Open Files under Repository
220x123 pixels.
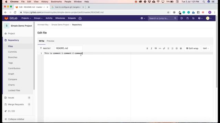coord(10,46)
